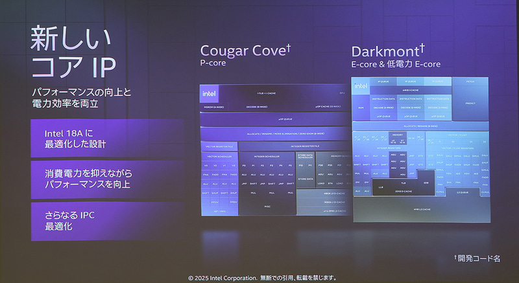The width and height of the screenshot is (519, 283).
Task: Click the DECODE (8-WIDE) block
Action: tap(256, 107)
